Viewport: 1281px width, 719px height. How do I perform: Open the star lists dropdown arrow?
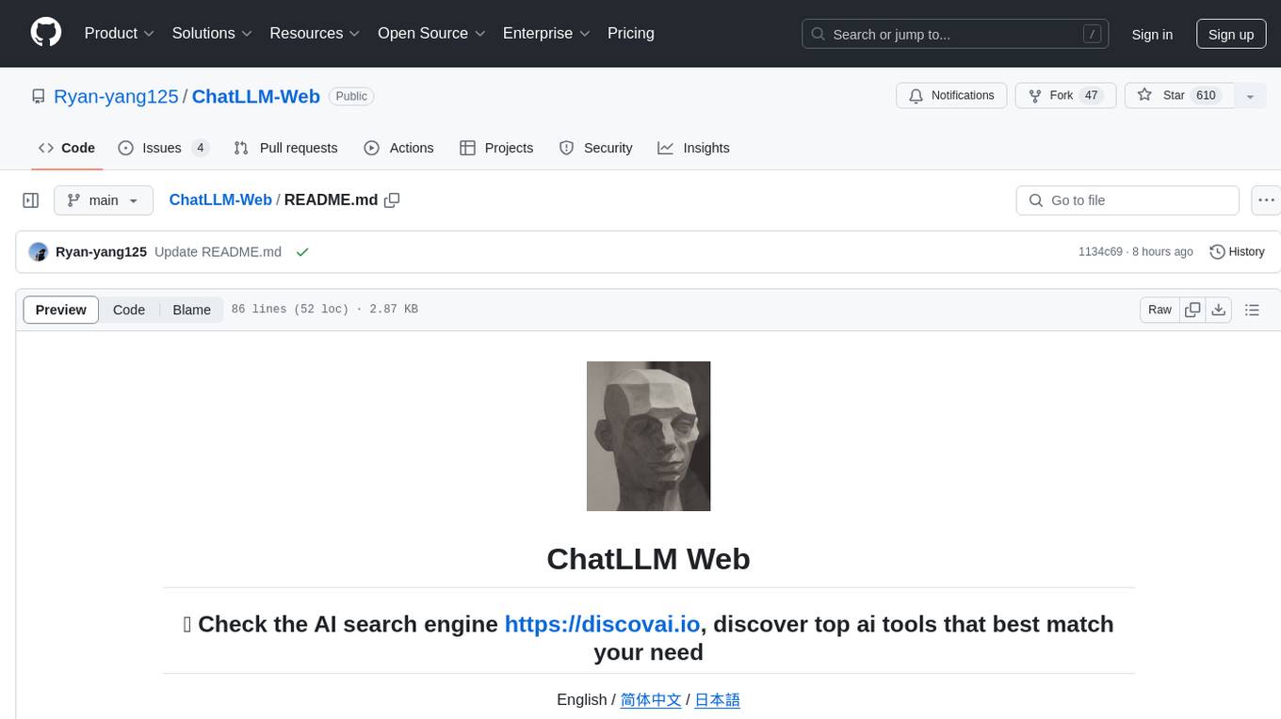1250,96
